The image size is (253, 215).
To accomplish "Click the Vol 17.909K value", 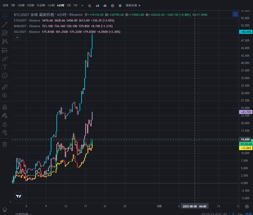I will [200, 15].
